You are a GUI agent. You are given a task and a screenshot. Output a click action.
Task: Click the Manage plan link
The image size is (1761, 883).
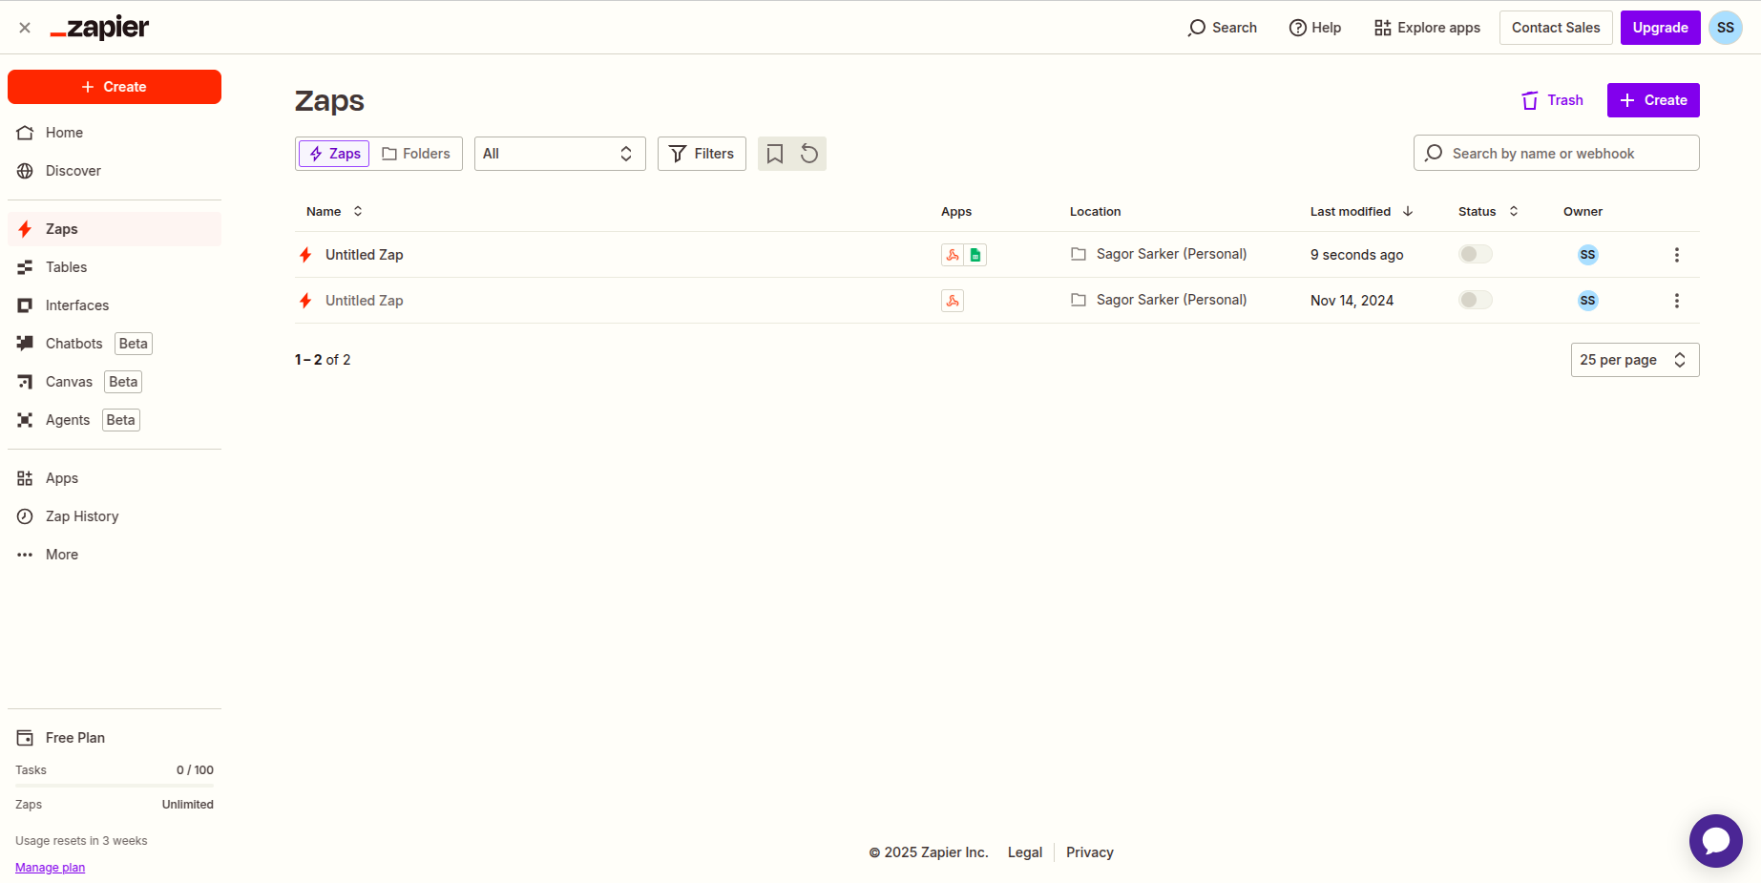(50, 868)
